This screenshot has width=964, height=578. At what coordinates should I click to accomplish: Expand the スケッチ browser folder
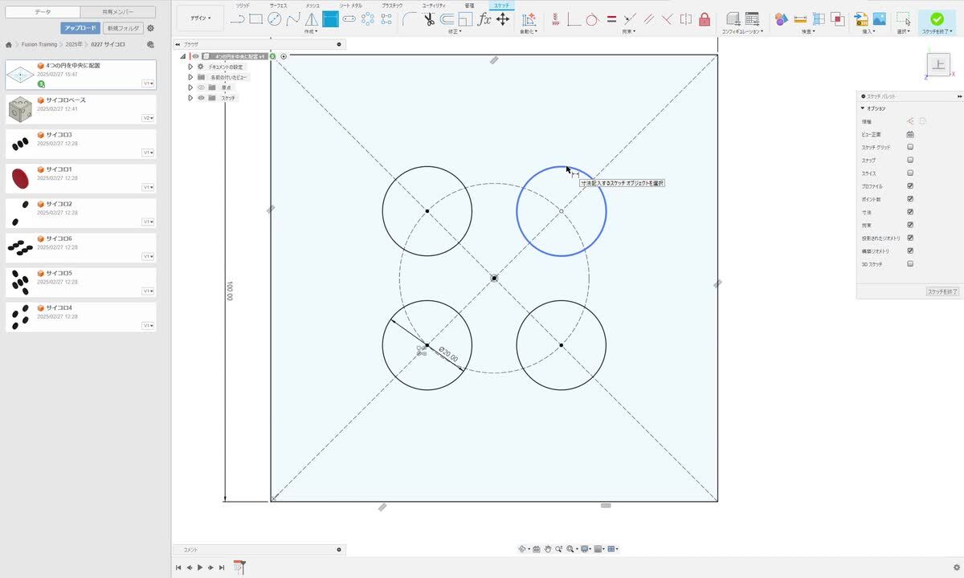coord(190,98)
